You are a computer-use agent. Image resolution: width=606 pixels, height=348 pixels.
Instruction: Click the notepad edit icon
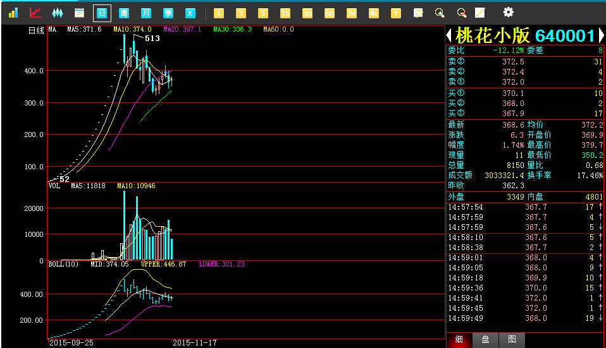[x=417, y=13]
